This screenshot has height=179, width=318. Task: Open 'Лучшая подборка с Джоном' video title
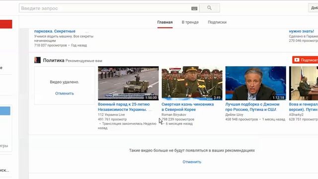pos(252,107)
